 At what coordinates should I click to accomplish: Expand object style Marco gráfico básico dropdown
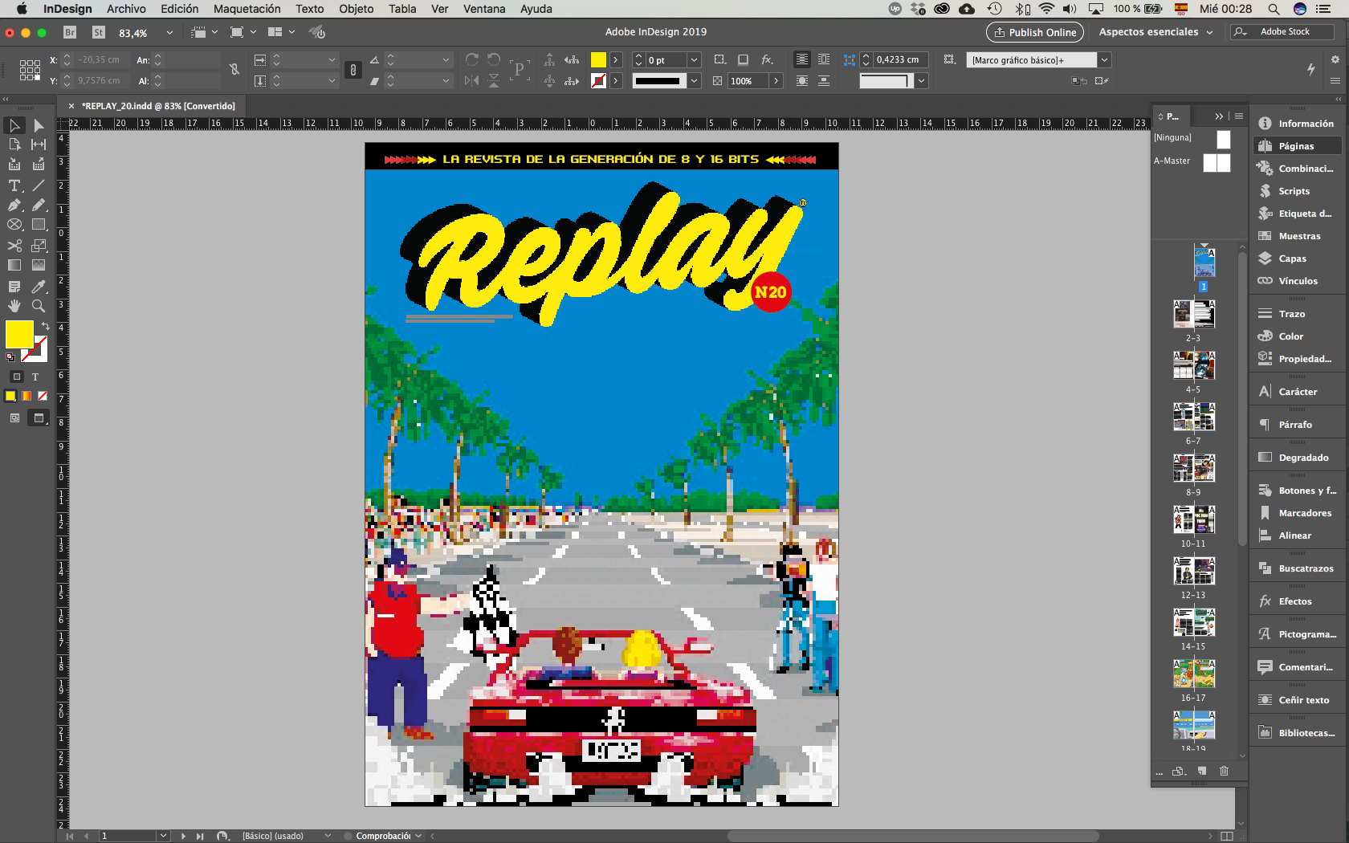click(x=1104, y=60)
